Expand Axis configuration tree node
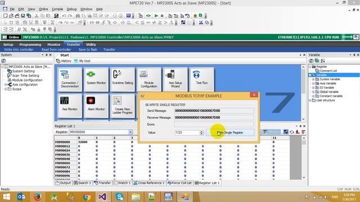Viewport: 360px width, 202px height. [x=6, y=85]
